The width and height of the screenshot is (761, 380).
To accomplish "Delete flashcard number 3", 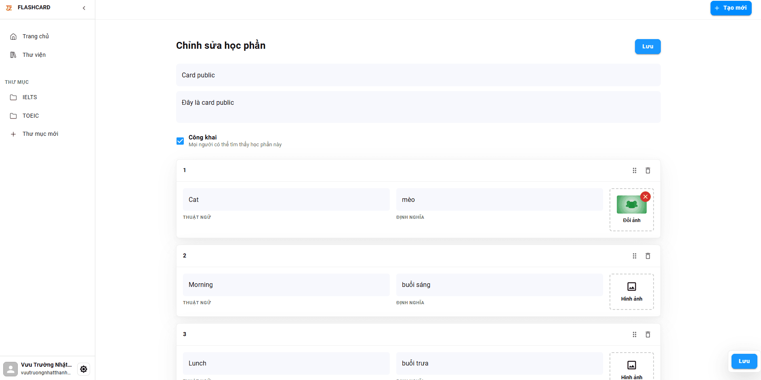I will tap(648, 334).
